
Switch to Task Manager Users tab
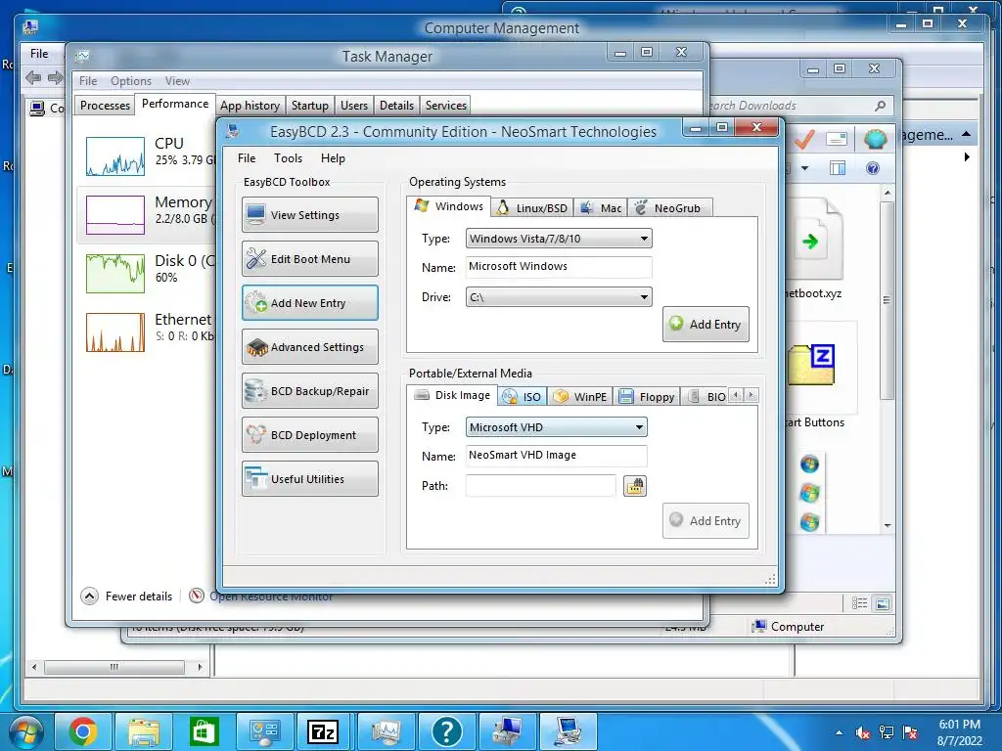point(354,106)
